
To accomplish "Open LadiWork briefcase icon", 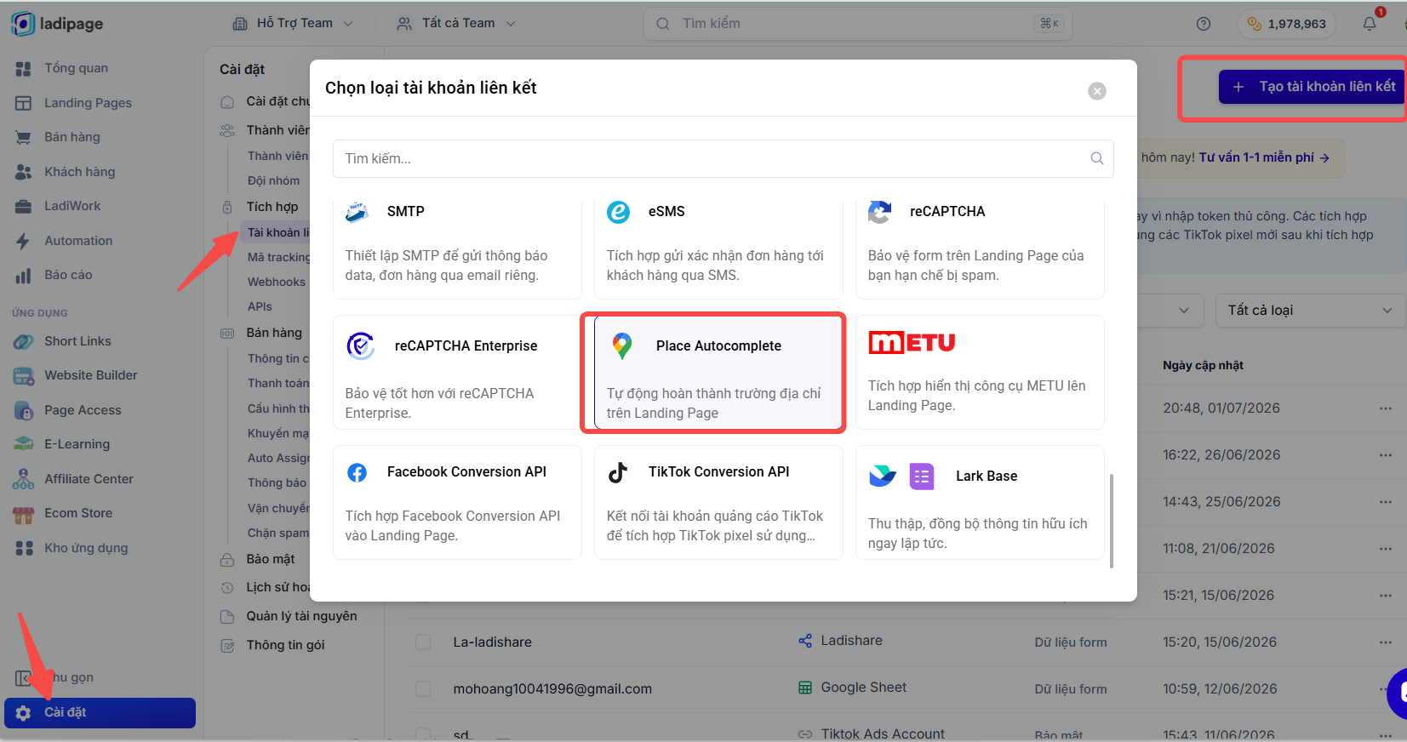I will point(24,206).
